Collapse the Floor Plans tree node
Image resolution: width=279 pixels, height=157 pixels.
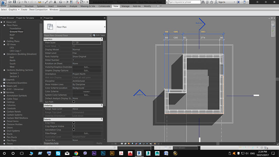[x=5, y=25]
